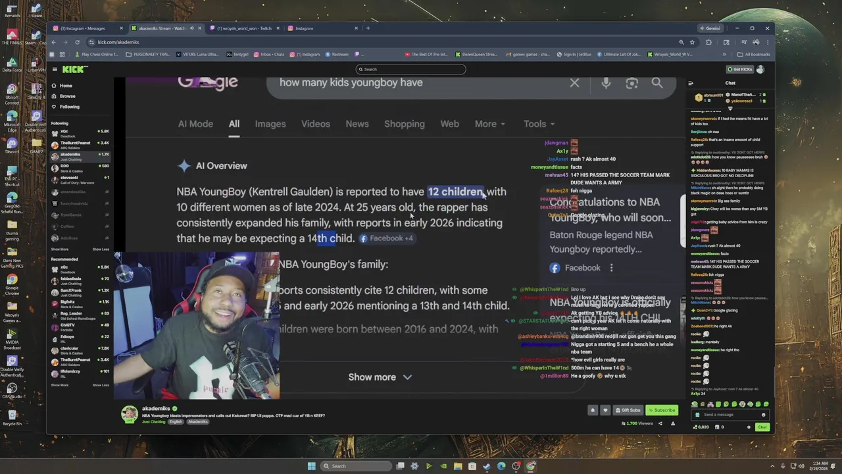Open the Kick sidebar hamburger menu

coord(54,69)
